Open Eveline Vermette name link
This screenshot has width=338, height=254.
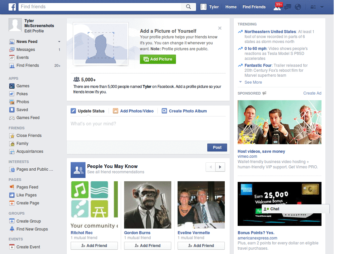pos(193,233)
